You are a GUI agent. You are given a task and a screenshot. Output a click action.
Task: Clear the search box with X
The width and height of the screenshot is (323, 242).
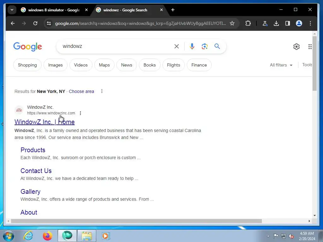point(177,46)
